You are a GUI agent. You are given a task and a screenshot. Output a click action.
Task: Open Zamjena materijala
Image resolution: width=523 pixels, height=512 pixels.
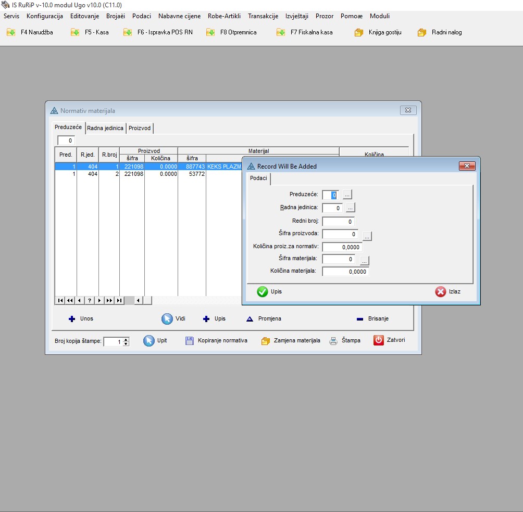click(x=291, y=341)
